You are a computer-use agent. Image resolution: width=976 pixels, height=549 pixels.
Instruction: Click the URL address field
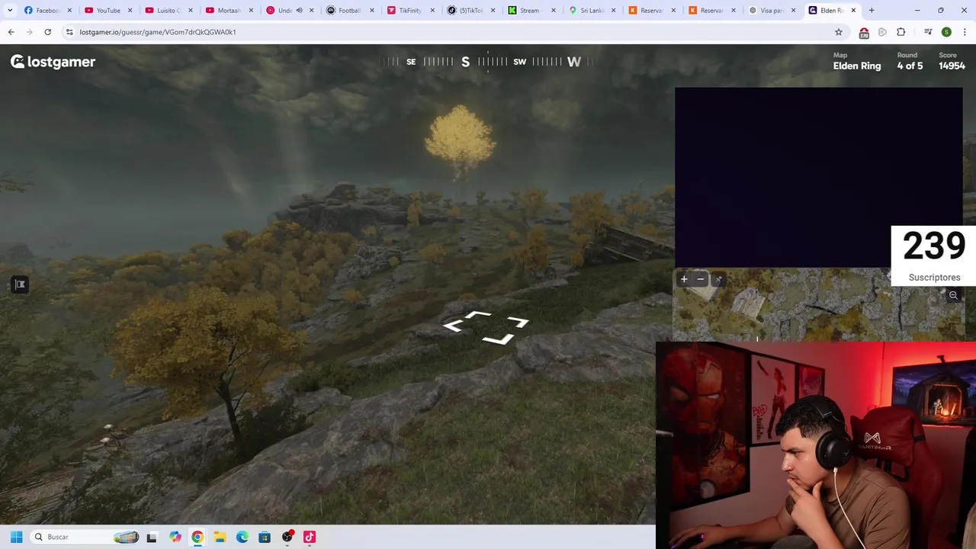(x=450, y=32)
